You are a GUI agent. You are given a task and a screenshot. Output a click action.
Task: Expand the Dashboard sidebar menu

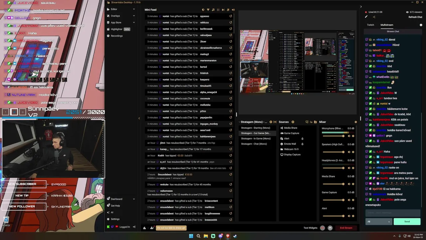coord(134,199)
